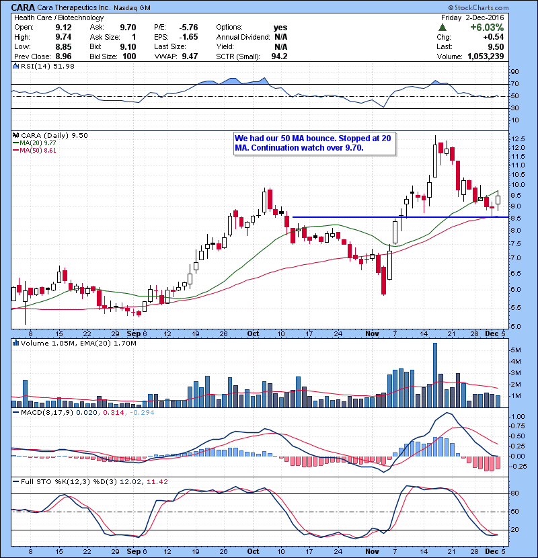
Task: Click the VWAP value 9.47
Action: point(190,56)
